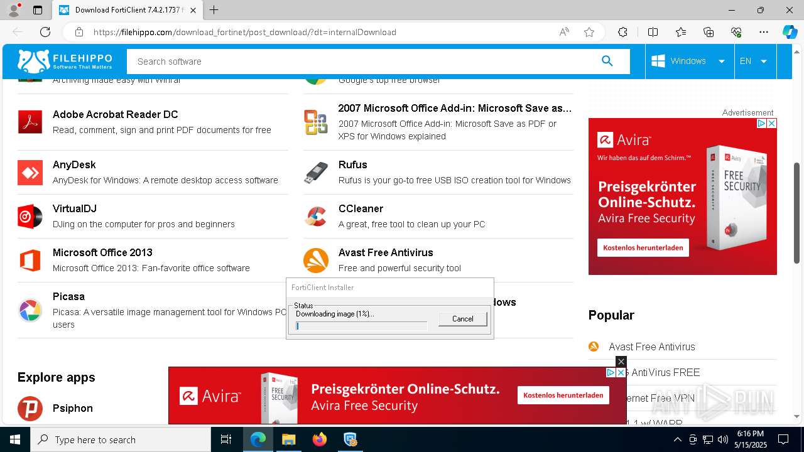Open the CCleaner app icon

point(316,216)
